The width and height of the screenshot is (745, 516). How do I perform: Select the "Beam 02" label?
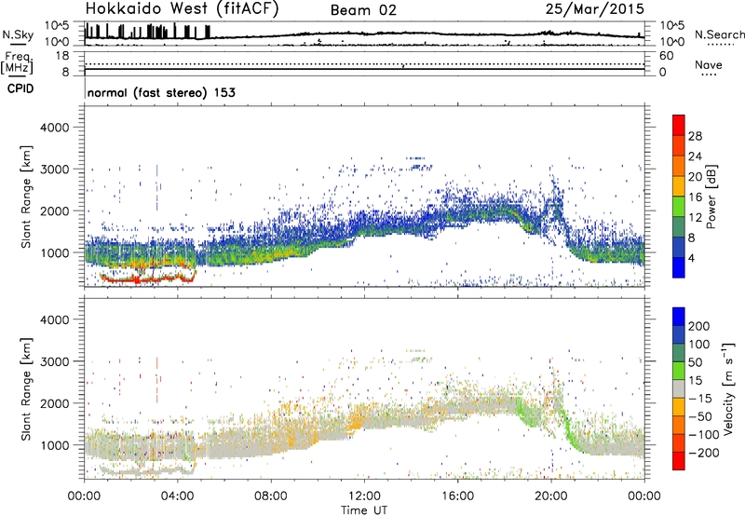[363, 10]
